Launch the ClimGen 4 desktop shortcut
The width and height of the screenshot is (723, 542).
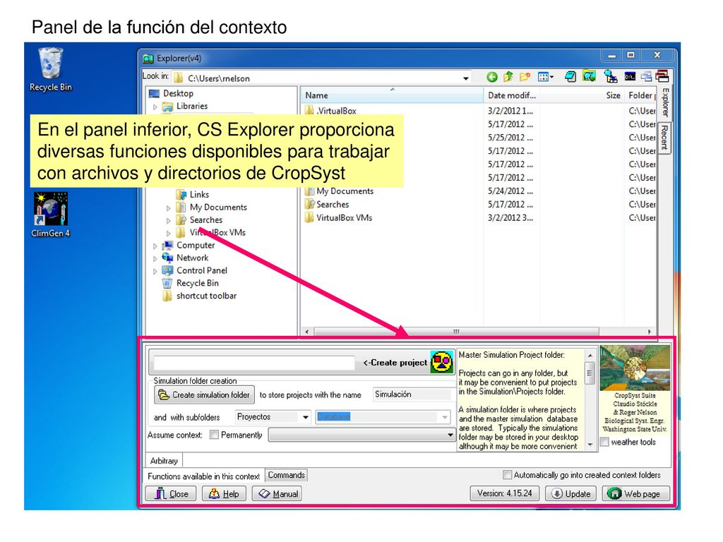pos(50,215)
